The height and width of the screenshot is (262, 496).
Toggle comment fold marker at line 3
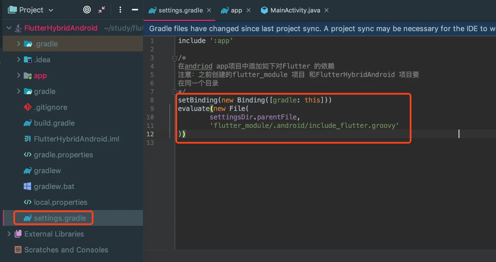pyautogui.click(x=175, y=58)
